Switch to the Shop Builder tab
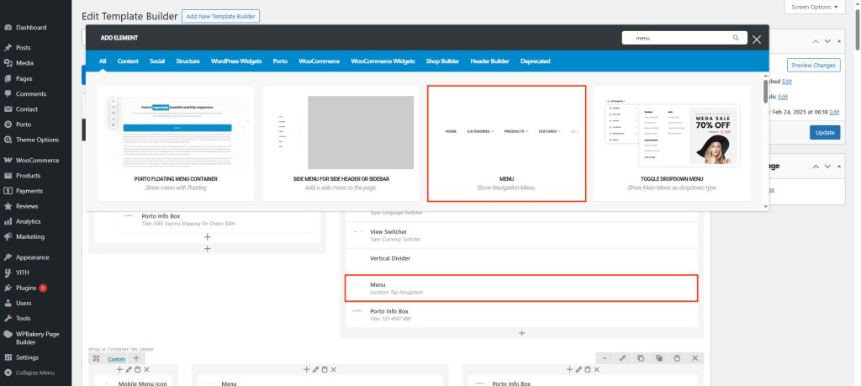 442,61
